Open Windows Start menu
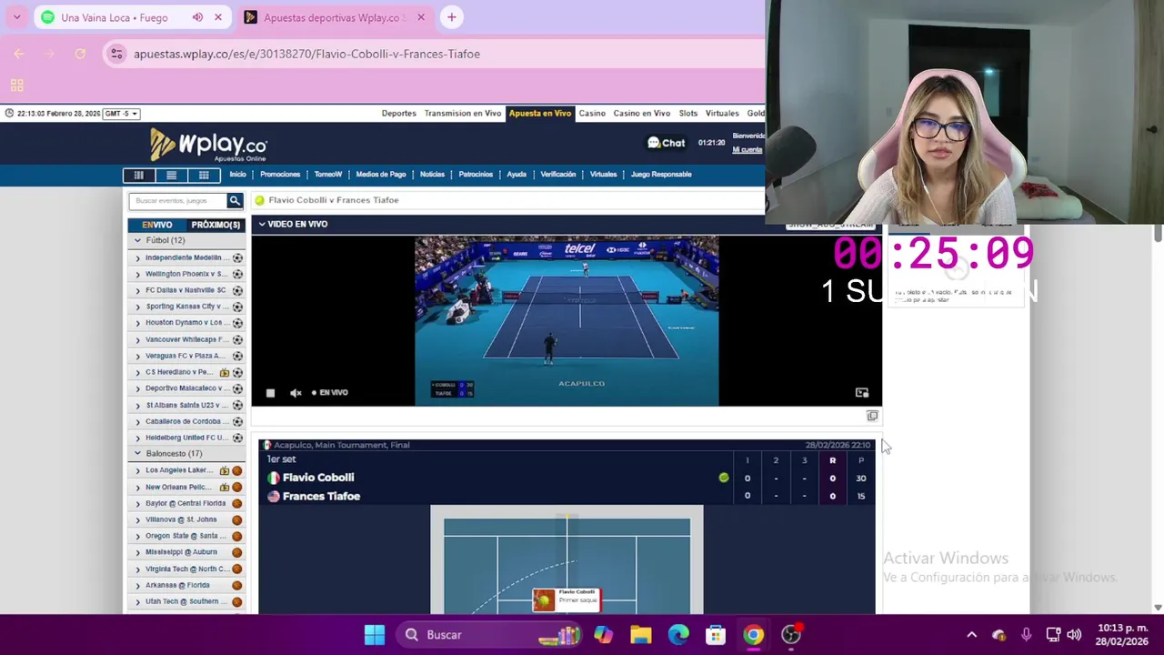1164x655 pixels. coord(375,635)
